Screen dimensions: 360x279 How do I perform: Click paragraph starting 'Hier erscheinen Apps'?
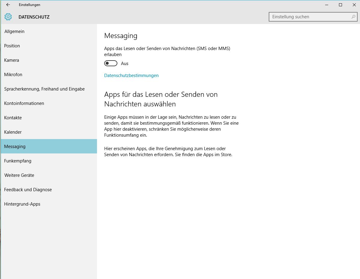(168, 152)
